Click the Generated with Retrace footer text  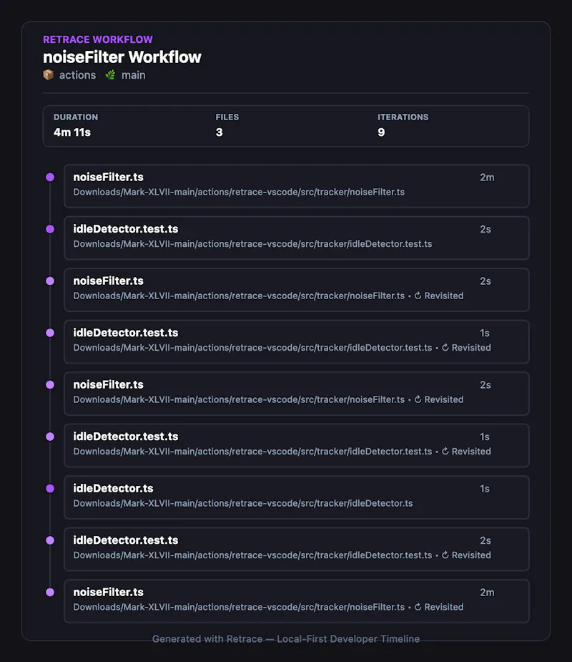coord(286,639)
